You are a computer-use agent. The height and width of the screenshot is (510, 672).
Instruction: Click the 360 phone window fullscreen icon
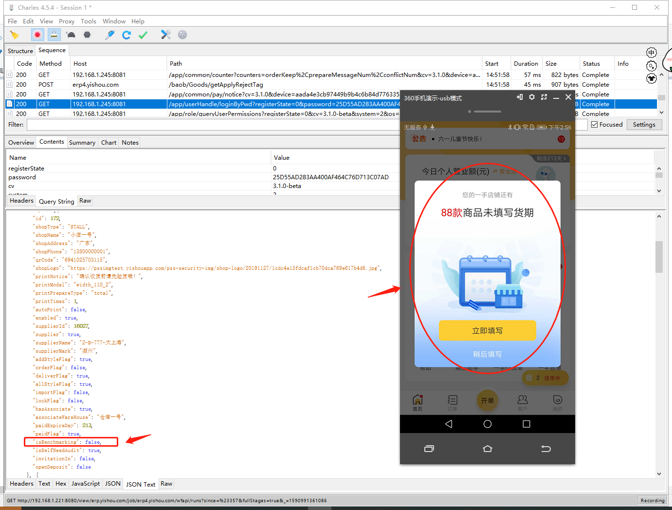(544, 97)
